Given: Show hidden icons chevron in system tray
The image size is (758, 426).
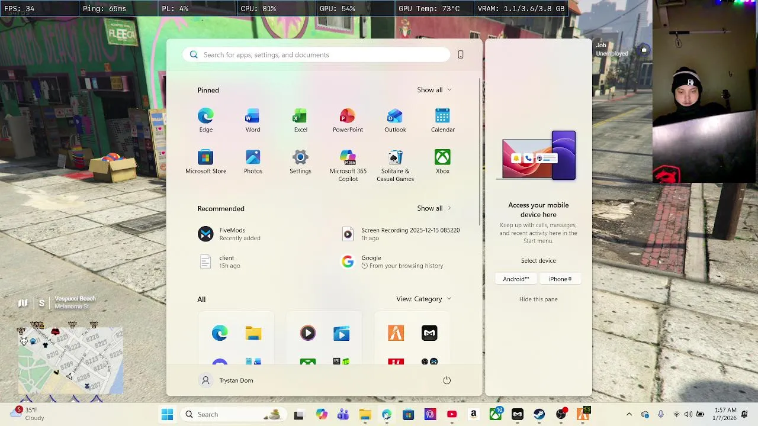Looking at the screenshot, I should click(x=629, y=415).
